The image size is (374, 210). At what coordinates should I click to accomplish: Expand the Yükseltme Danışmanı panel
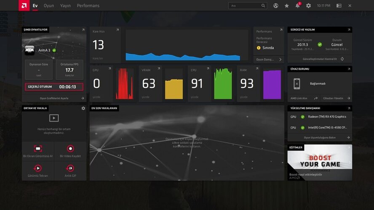[349, 108]
